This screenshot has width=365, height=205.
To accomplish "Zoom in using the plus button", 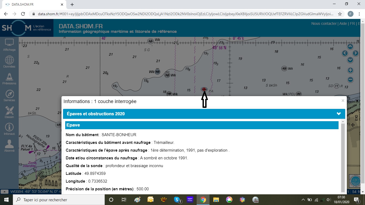I will pos(350,70).
